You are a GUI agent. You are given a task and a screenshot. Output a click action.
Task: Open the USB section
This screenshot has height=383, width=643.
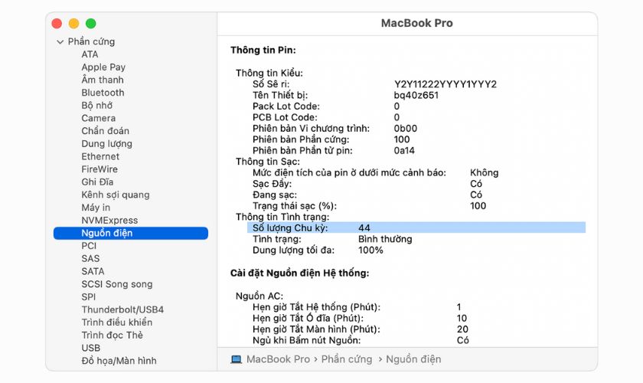click(90, 348)
